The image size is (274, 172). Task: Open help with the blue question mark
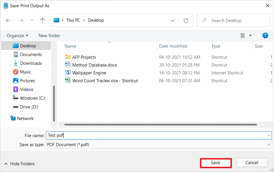point(265,35)
